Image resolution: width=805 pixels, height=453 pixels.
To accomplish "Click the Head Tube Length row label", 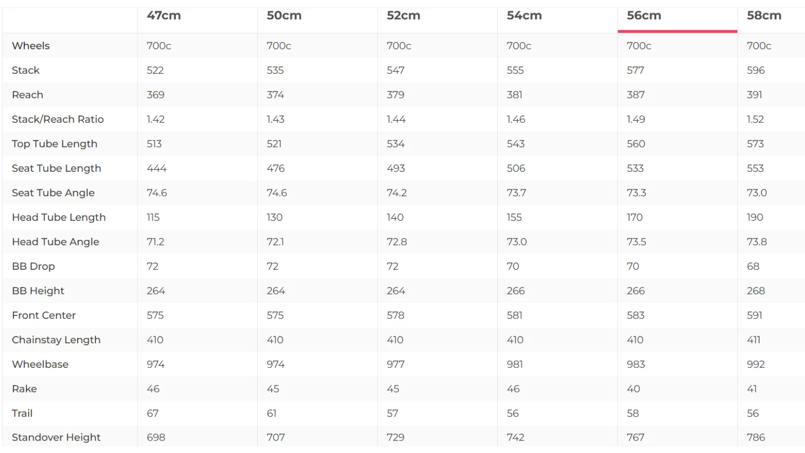I will tap(59, 217).
